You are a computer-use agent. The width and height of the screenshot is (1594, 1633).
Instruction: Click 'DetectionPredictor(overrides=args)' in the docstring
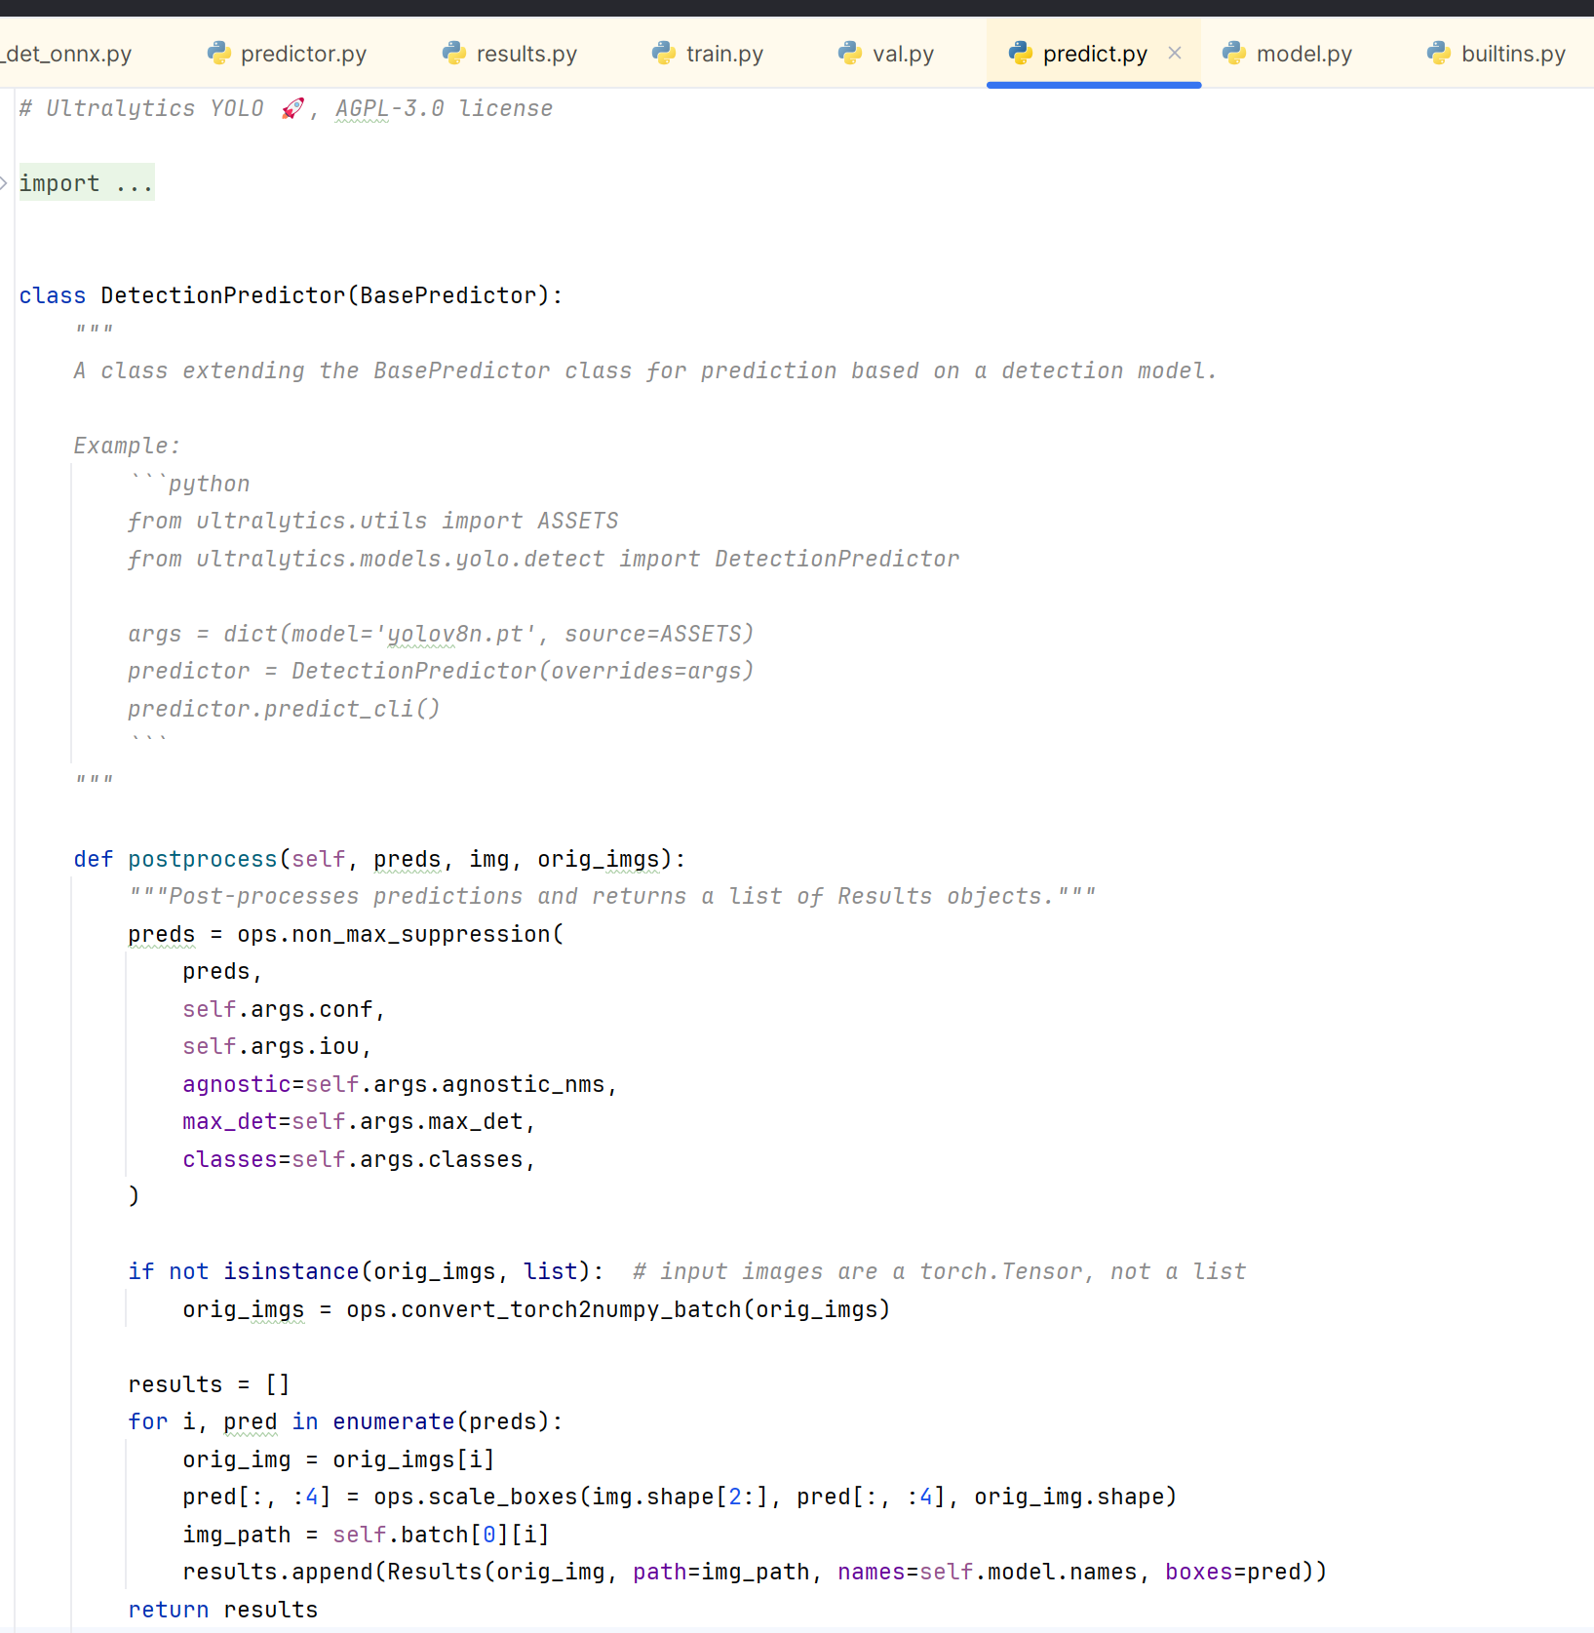(523, 671)
